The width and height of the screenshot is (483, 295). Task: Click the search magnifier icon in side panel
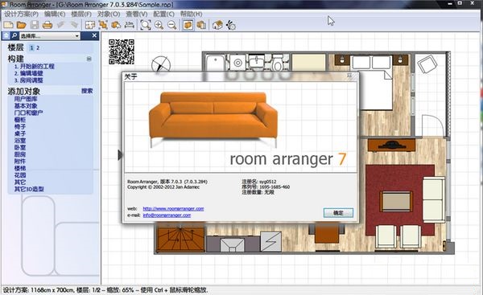click(x=14, y=35)
